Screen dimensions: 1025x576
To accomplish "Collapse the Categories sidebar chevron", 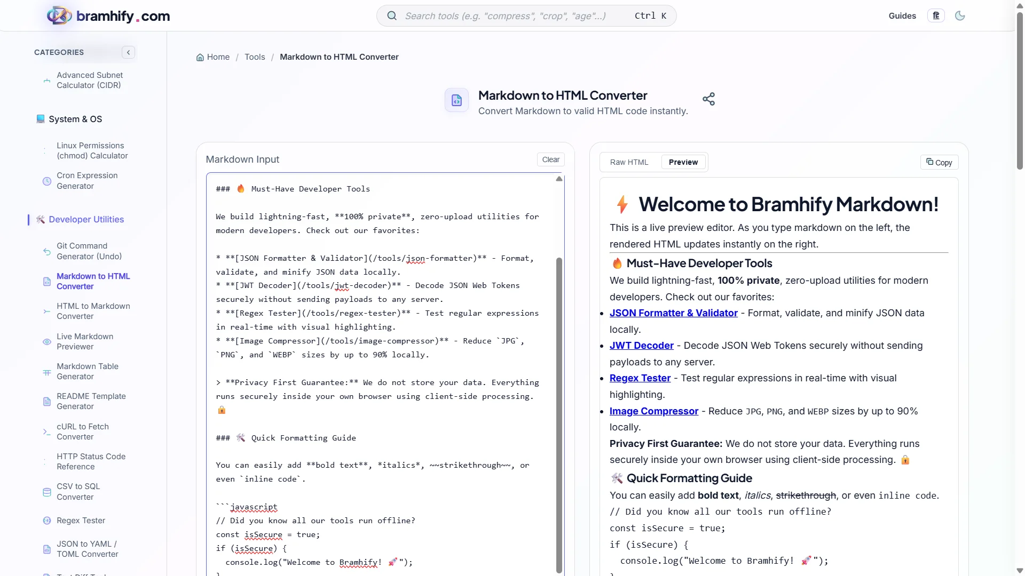I will 128,52.
